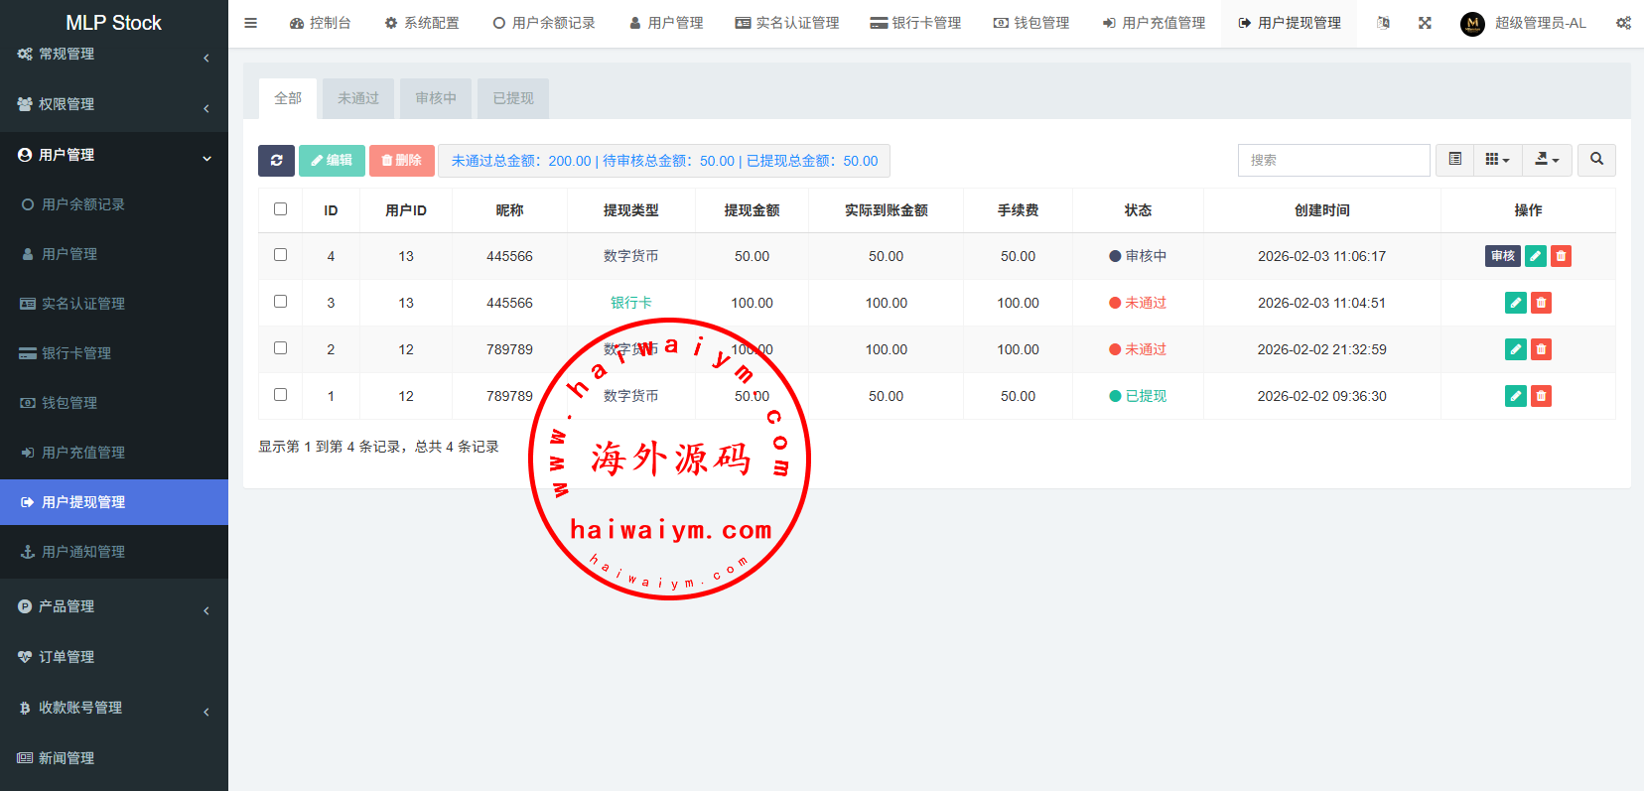Click into the 搜索 input field
Screen dimensions: 1644x791
click(1332, 160)
